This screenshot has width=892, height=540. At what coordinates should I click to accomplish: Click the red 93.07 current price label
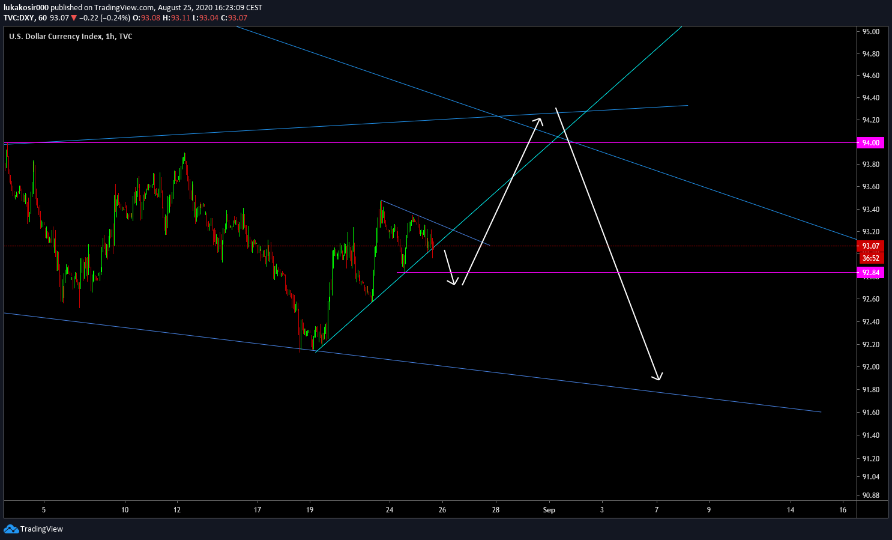point(871,246)
